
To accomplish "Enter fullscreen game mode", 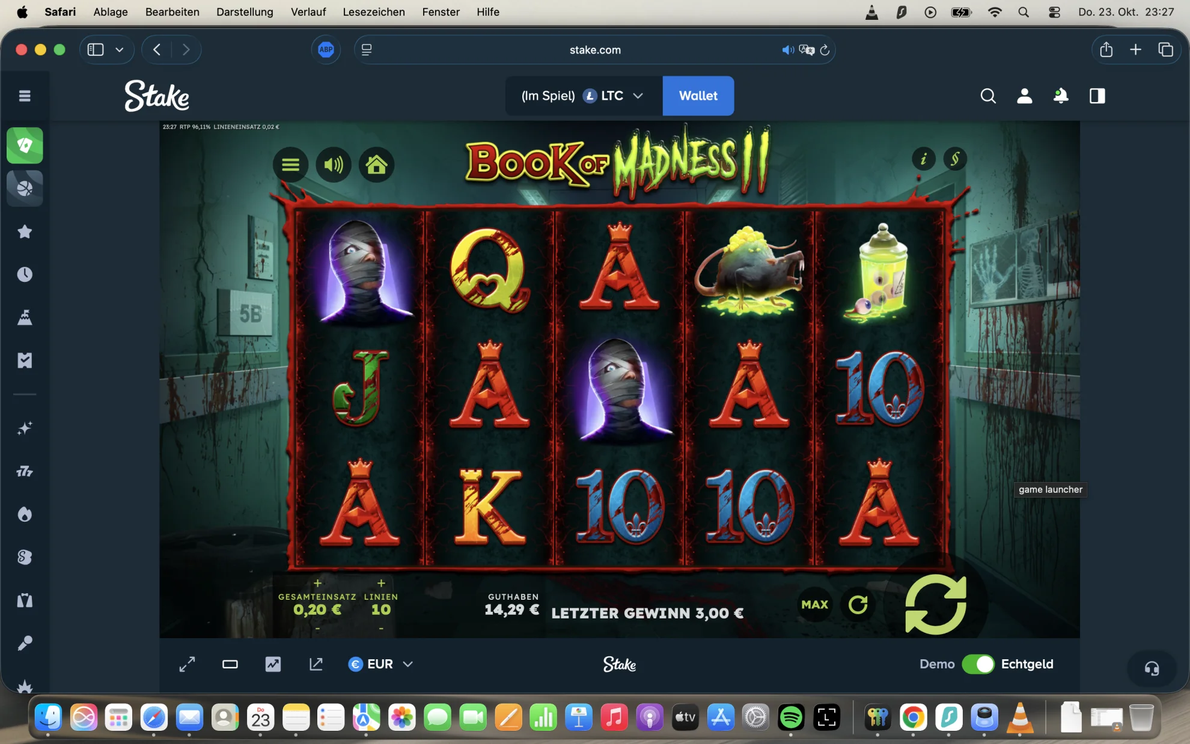I will coord(187,664).
